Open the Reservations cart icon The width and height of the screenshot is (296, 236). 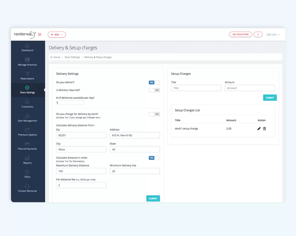[27, 74]
